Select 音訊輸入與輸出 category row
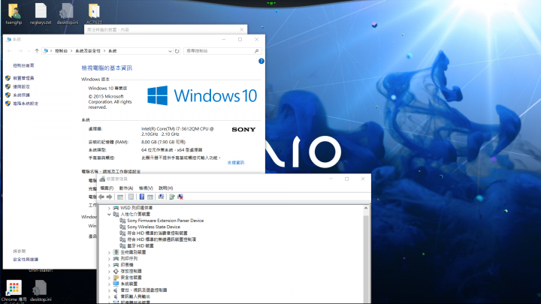The width and height of the screenshot is (541, 304). pos(135,296)
